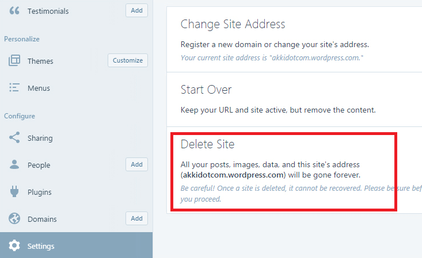Open the Plugins page
This screenshot has width=422, height=258.
pos(40,192)
